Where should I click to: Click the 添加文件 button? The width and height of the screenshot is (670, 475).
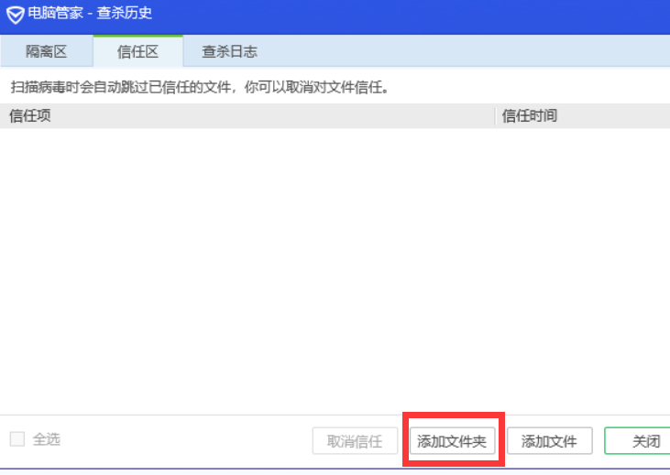coord(550,441)
